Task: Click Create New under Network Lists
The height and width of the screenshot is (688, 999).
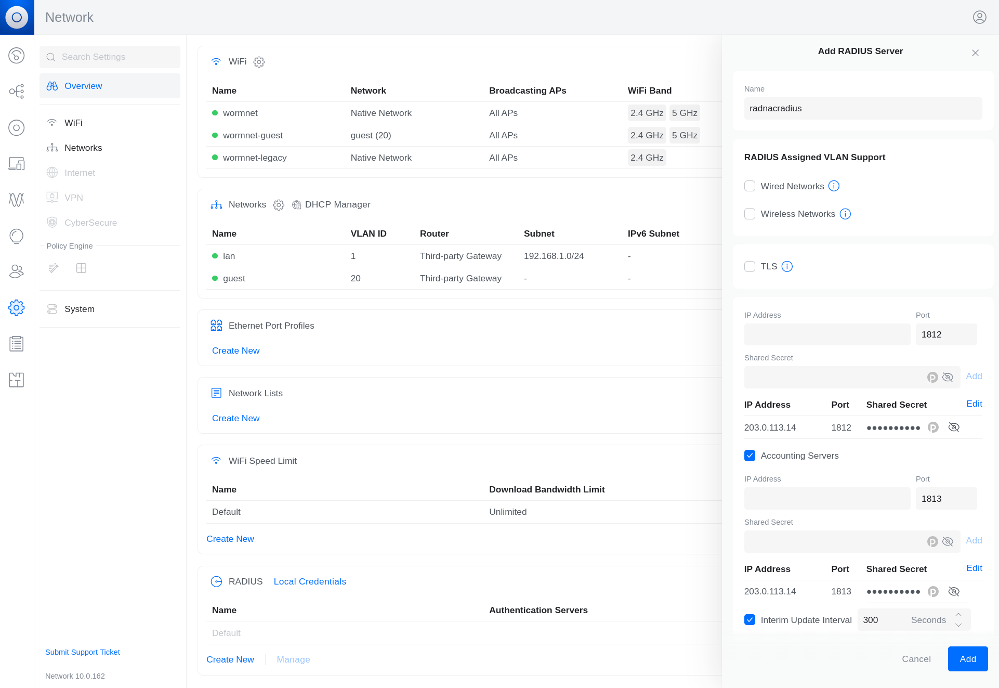Action: pyautogui.click(x=235, y=418)
